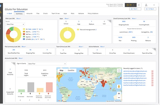
Task: Expand the 3M time range dropdown
Action: [x=134, y=5]
